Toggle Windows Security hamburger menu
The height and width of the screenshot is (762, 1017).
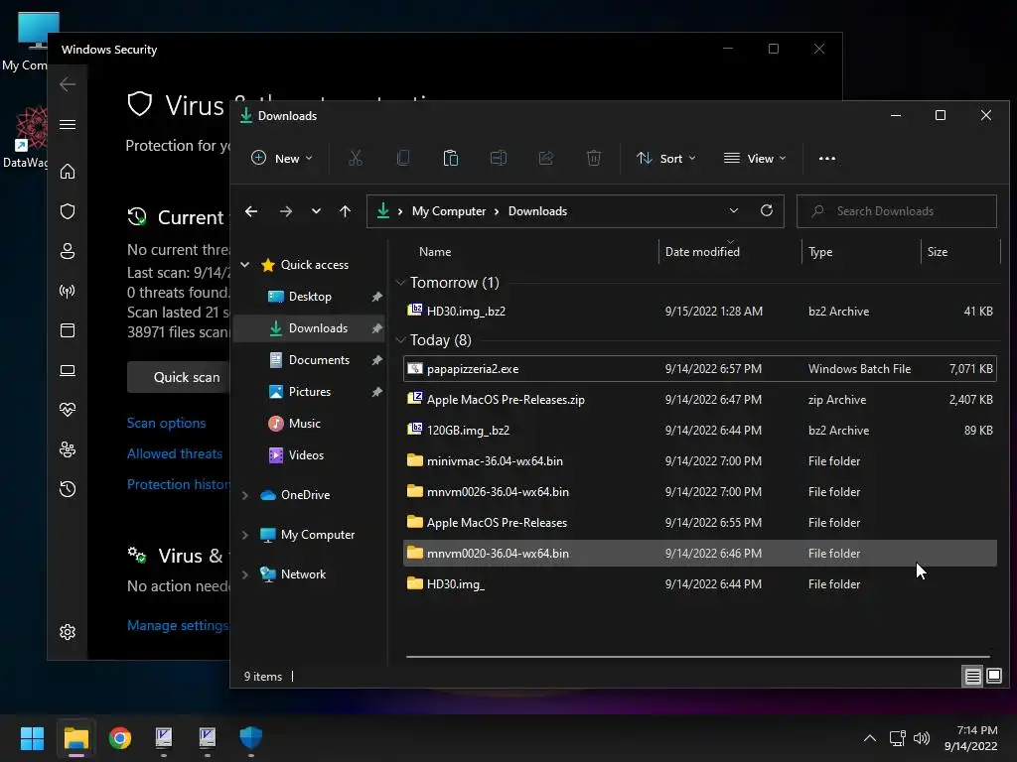(68, 124)
